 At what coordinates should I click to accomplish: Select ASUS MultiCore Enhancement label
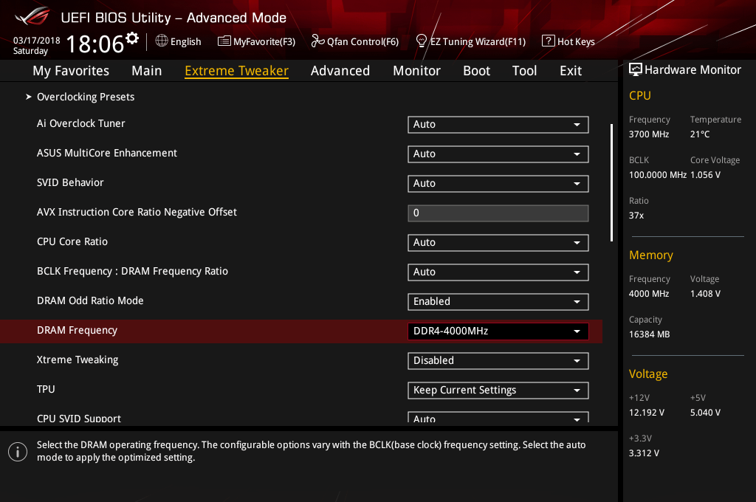tap(107, 153)
